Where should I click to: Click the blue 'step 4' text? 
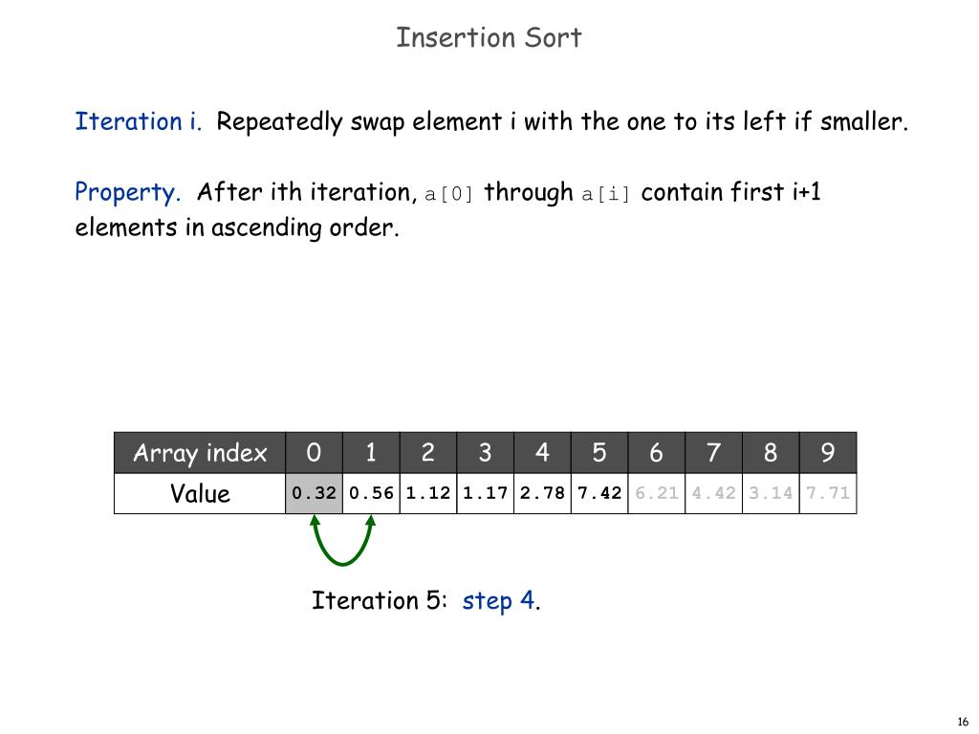coord(498,601)
